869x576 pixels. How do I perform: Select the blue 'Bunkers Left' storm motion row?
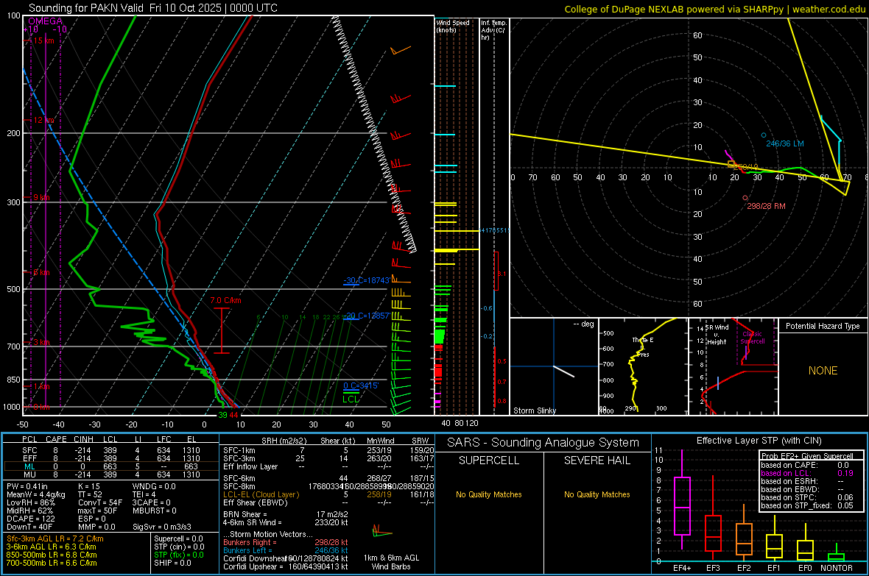coord(286,550)
